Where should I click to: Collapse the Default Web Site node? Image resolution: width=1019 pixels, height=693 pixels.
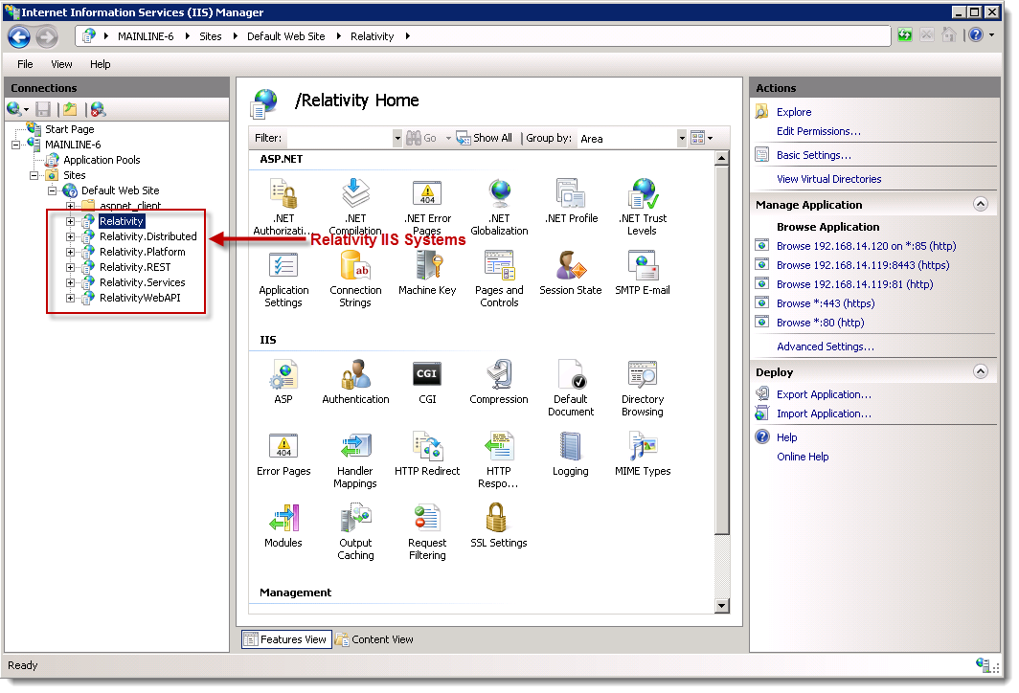53,190
